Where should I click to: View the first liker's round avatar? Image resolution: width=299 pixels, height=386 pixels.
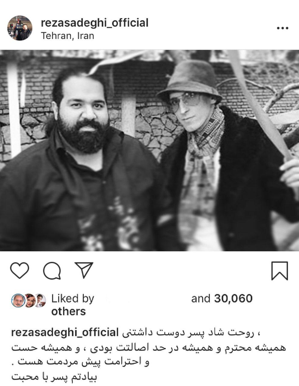point(18,300)
